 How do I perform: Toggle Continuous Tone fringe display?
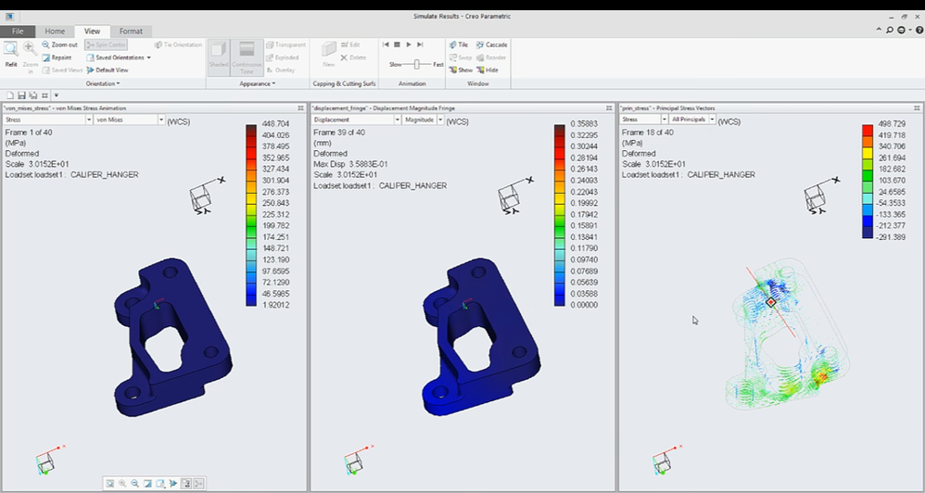click(247, 55)
